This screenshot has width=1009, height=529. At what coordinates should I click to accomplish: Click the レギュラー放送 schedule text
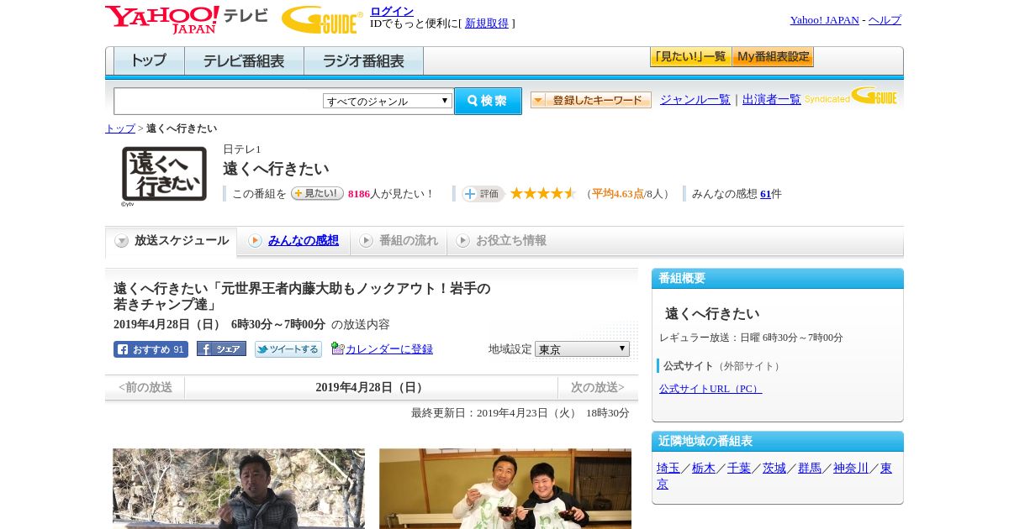tap(751, 338)
